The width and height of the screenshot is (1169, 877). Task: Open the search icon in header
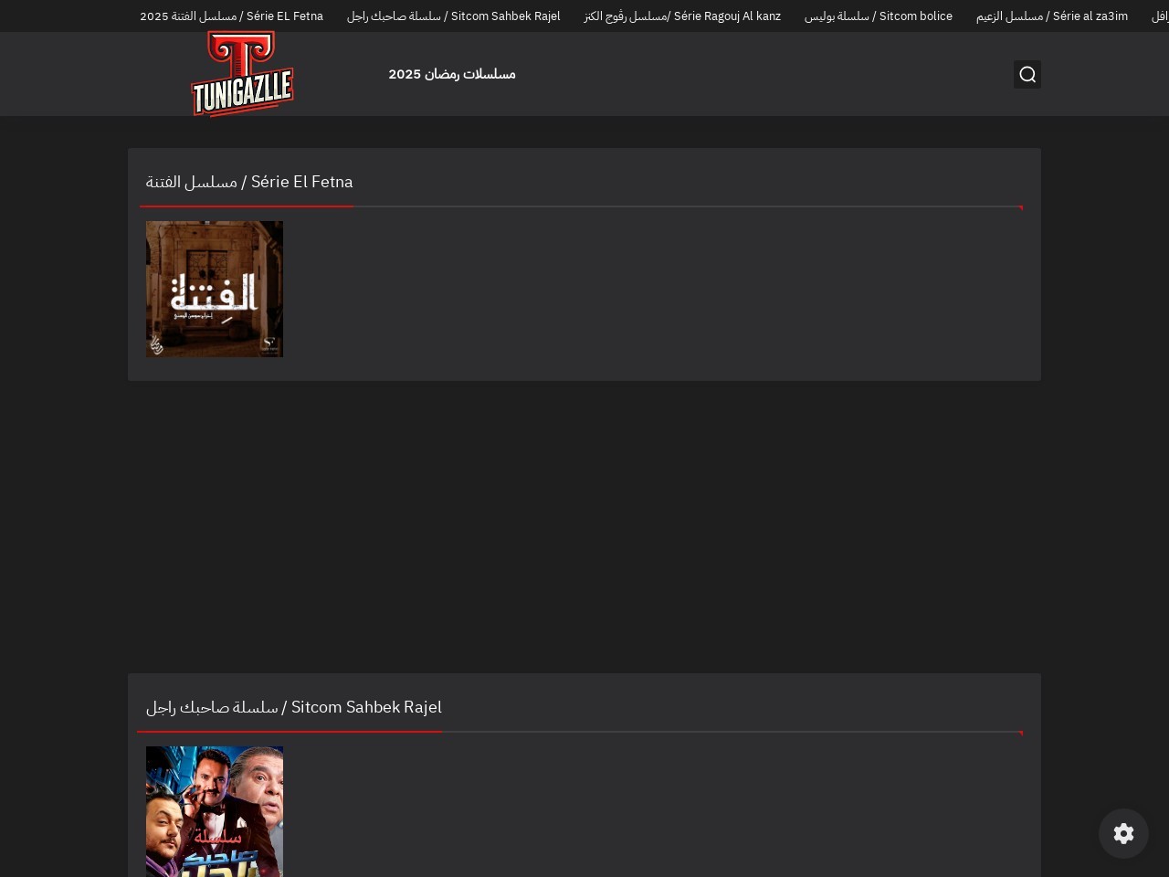click(x=1027, y=74)
